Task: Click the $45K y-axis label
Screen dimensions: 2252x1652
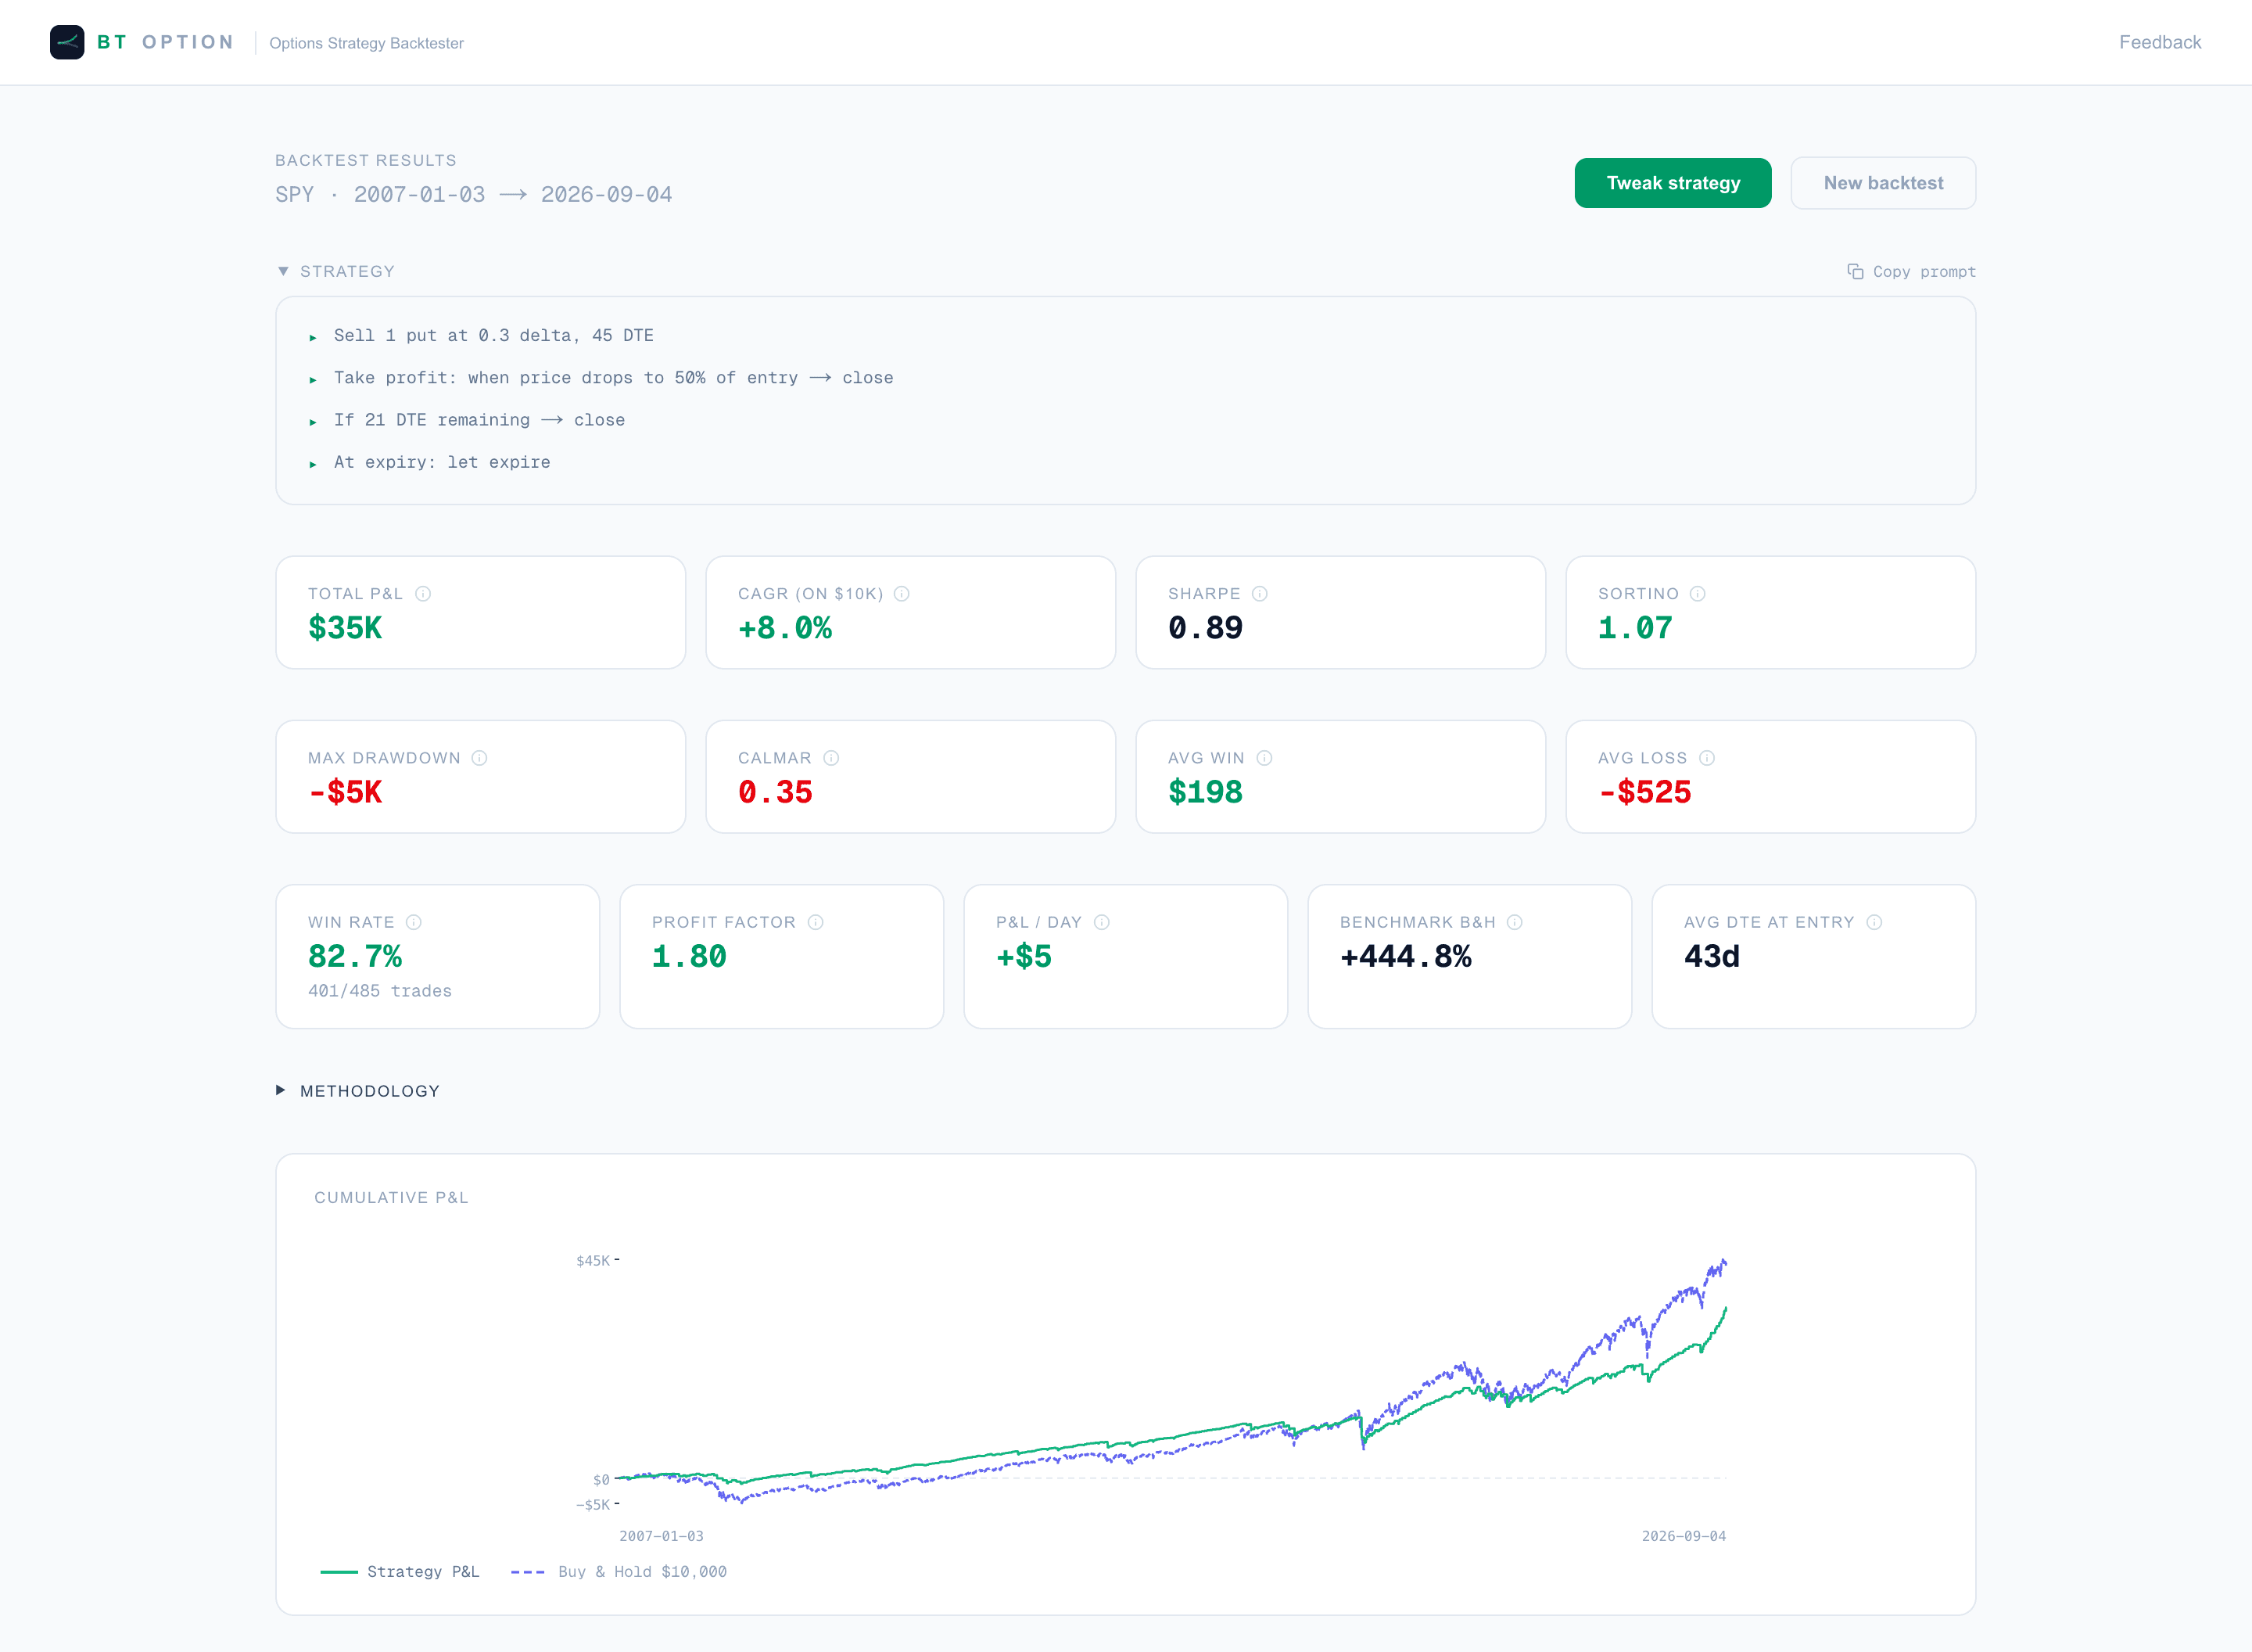Action: (x=593, y=1261)
